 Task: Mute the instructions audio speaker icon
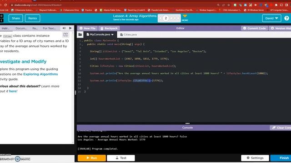coord(64,28)
